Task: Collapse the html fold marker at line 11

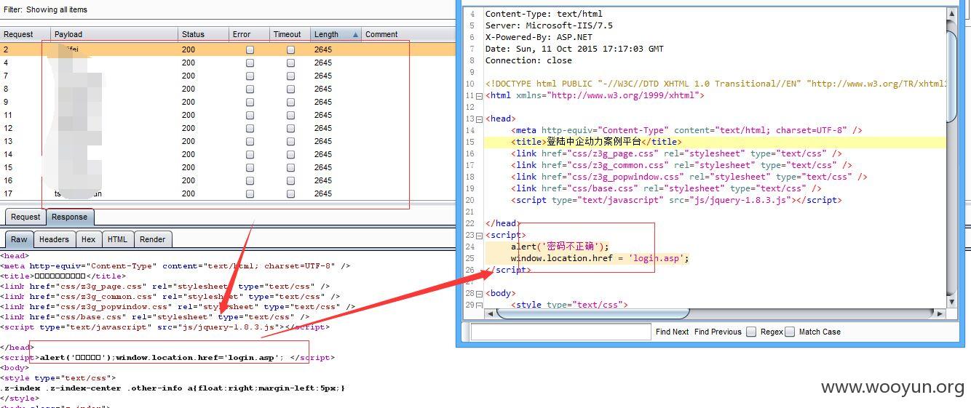Action: pyautogui.click(x=479, y=95)
